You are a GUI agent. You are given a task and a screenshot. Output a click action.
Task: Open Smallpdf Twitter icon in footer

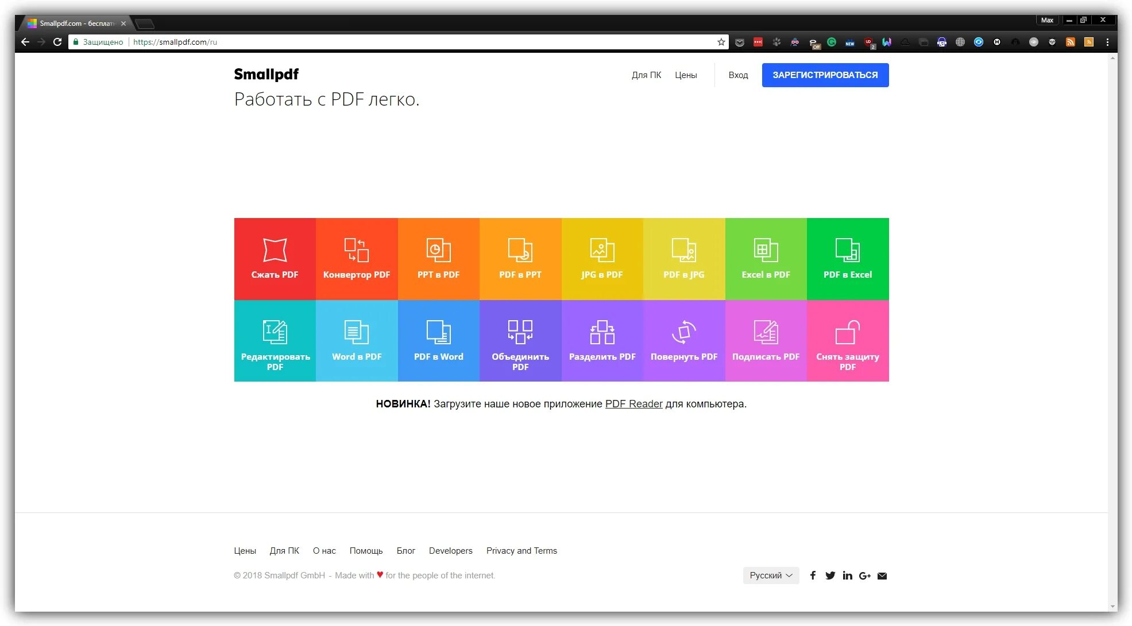830,576
